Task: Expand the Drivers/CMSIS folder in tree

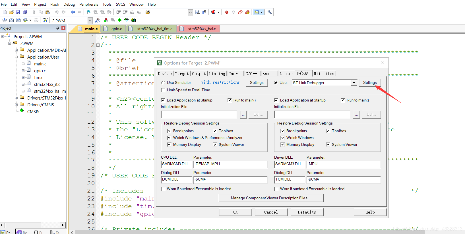Action: [16, 105]
